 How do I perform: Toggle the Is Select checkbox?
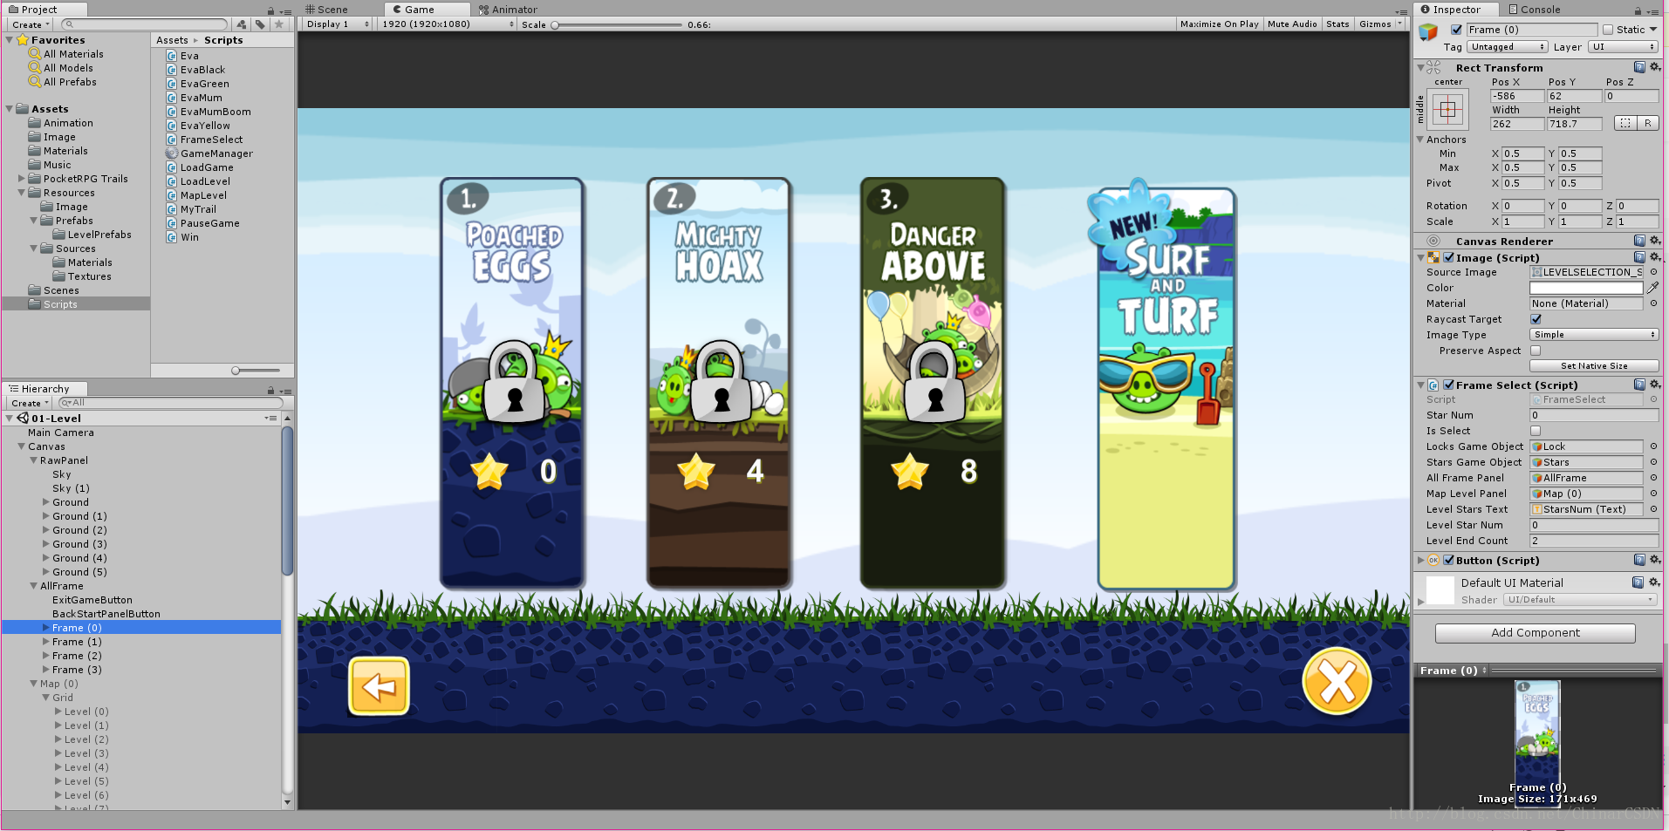1536,431
